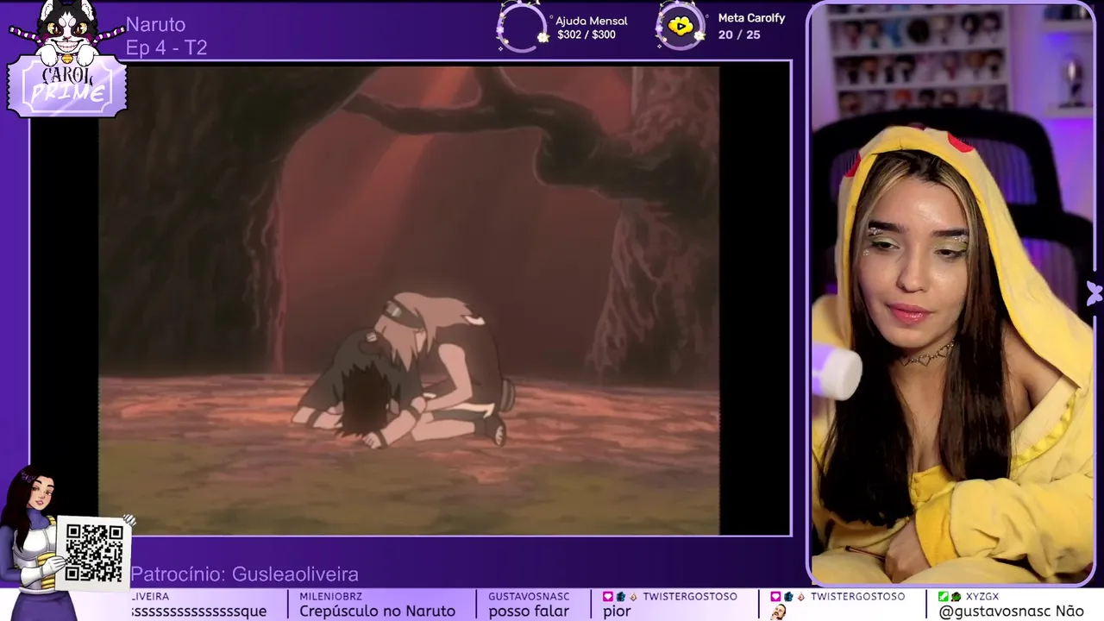The width and height of the screenshot is (1104, 621).
Task: Click the 'posso falar' chat message
Action: click(x=529, y=612)
